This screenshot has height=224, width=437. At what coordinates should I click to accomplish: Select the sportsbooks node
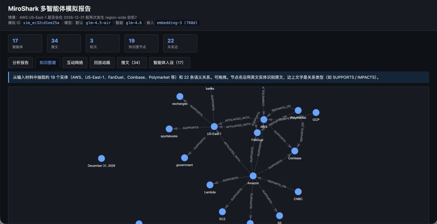169,129
